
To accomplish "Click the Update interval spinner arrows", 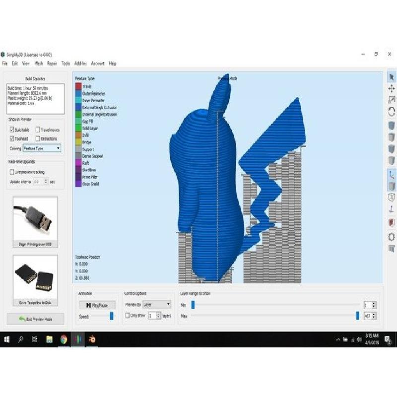I will (x=46, y=182).
